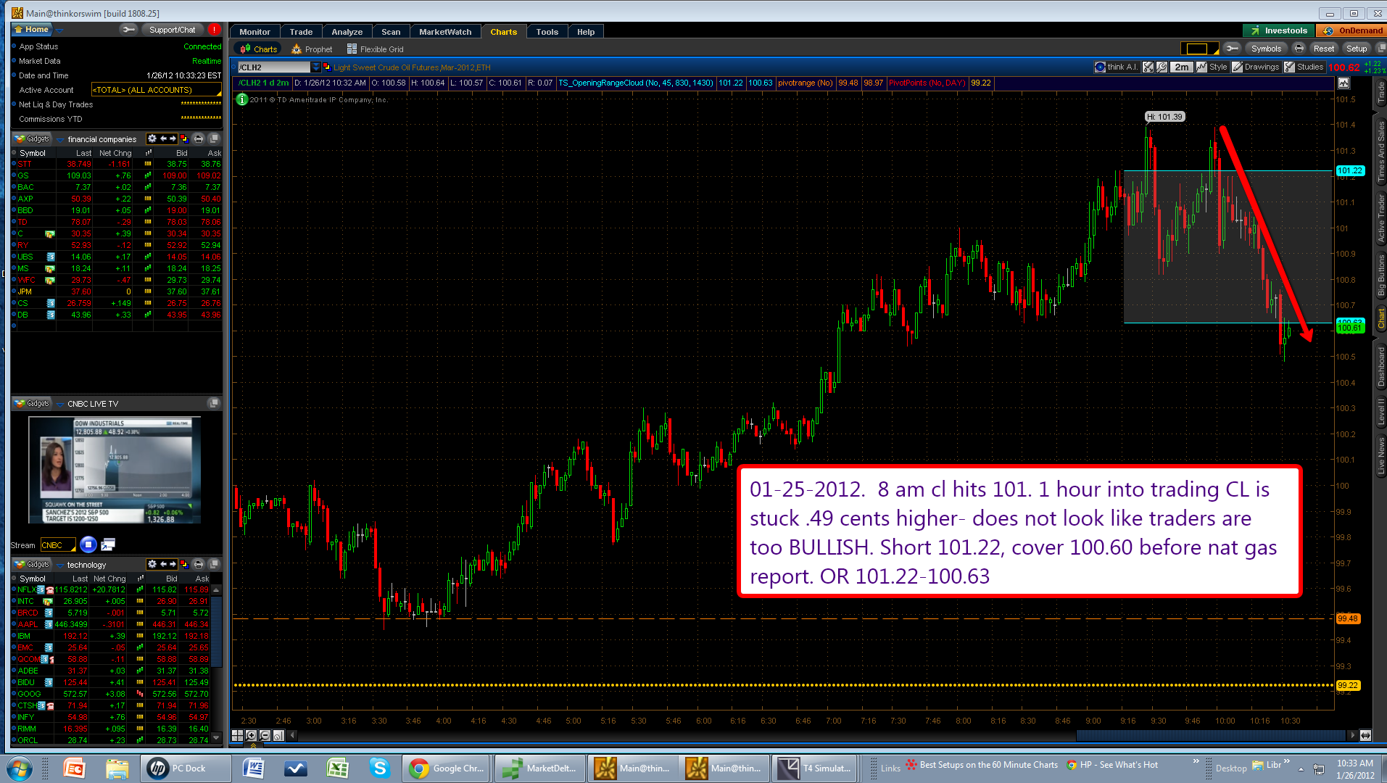
Task: Click the red alert message icon
Action: click(x=214, y=30)
